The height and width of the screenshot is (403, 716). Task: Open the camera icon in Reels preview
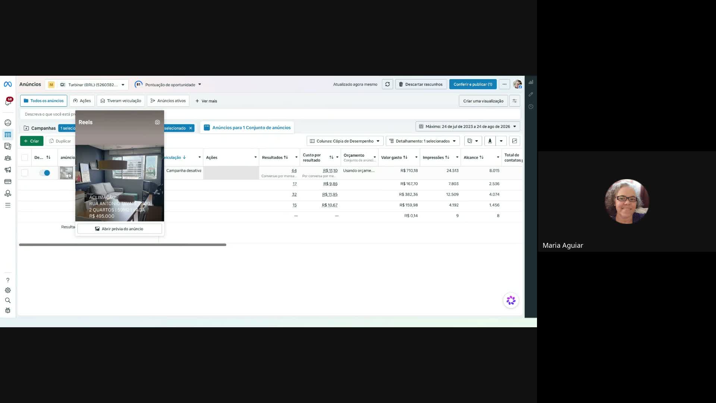tap(157, 122)
